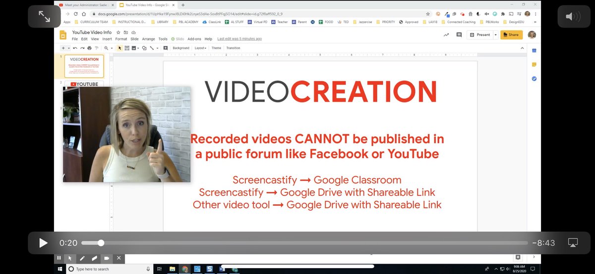Open the Calendar side panel icon
Image resolution: width=595 pixels, height=274 pixels.
(x=534, y=50)
